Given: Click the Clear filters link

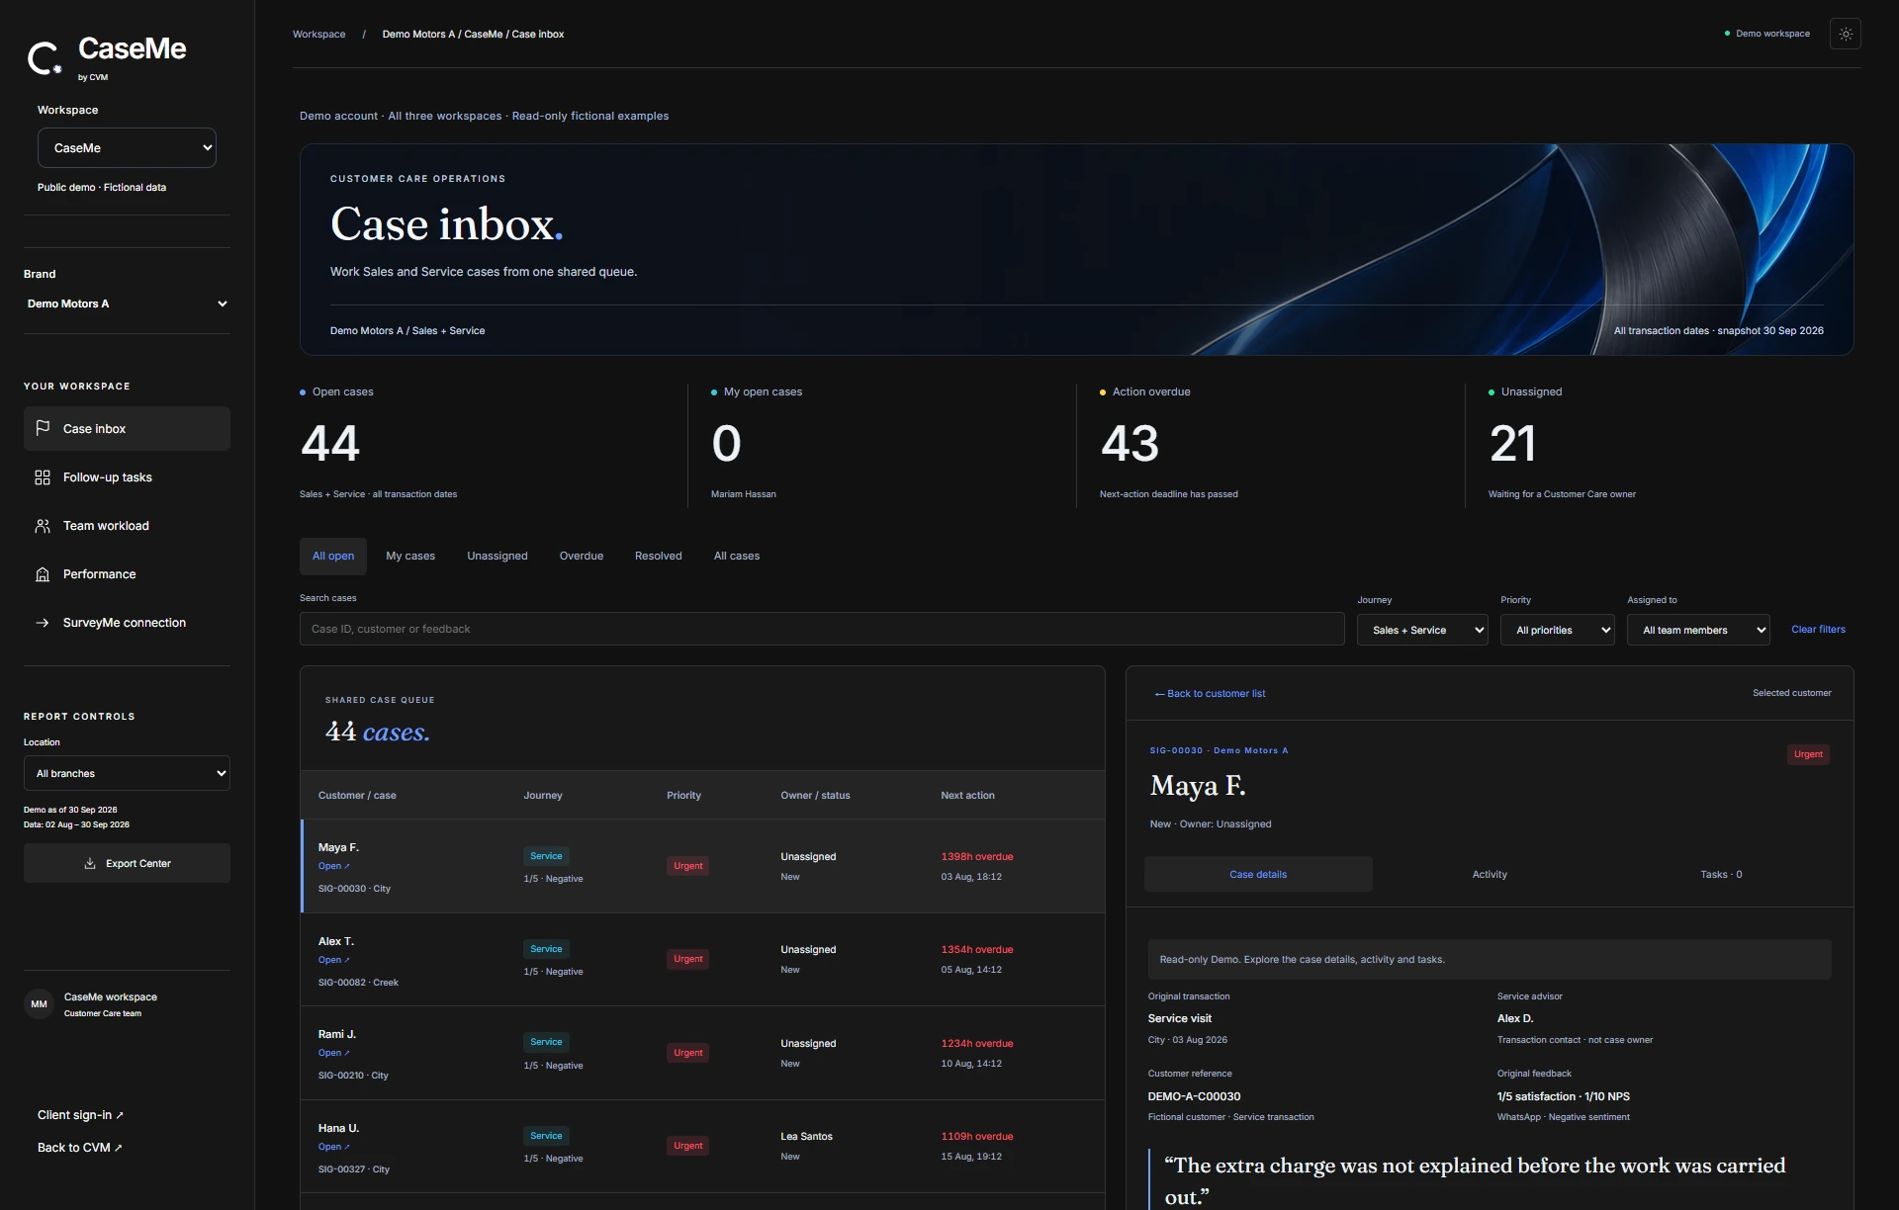Looking at the screenshot, I should click(1818, 630).
